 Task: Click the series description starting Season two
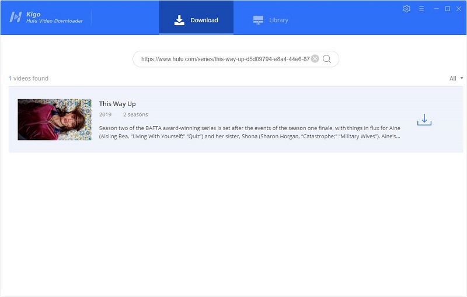coord(250,132)
